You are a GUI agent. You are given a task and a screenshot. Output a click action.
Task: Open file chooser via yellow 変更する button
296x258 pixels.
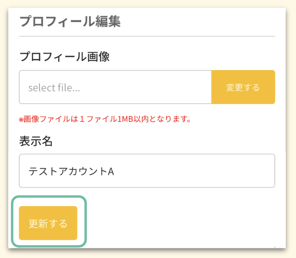[x=243, y=87]
